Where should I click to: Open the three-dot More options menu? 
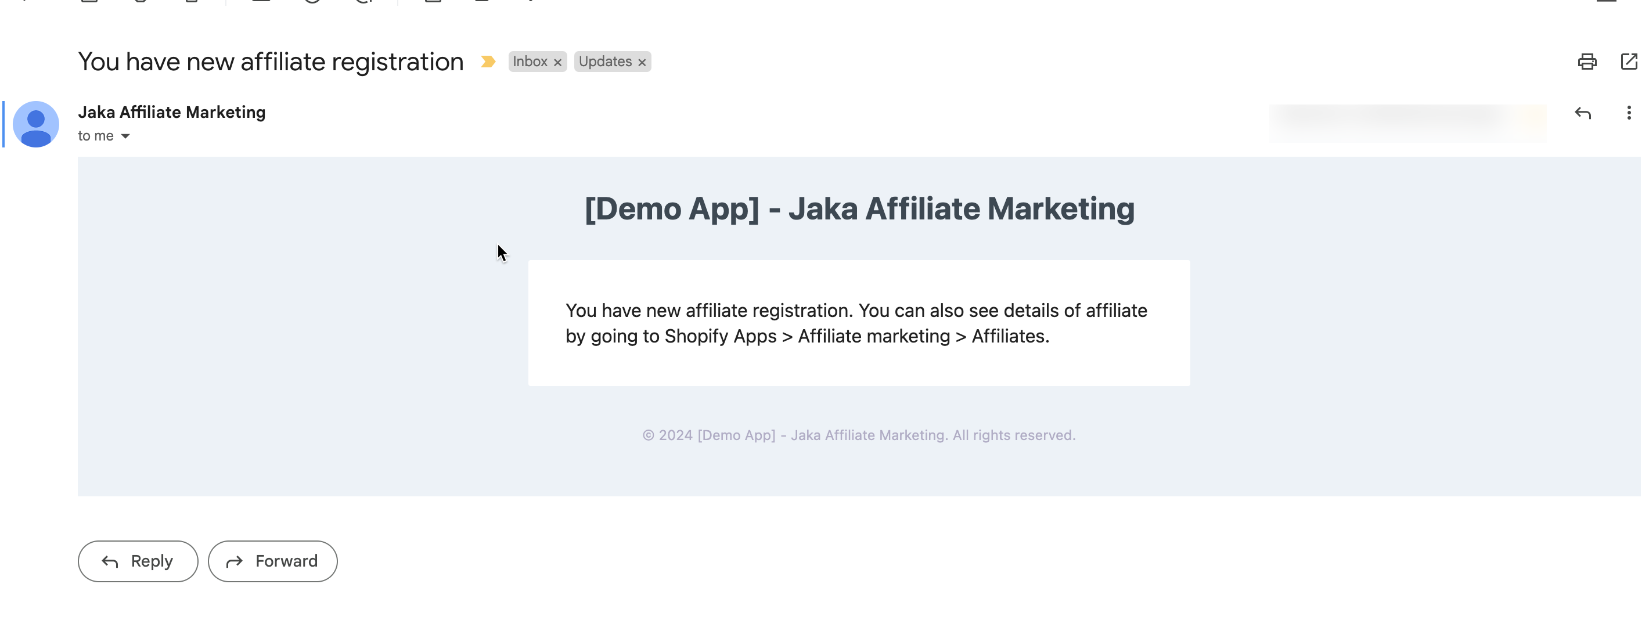coord(1629,113)
